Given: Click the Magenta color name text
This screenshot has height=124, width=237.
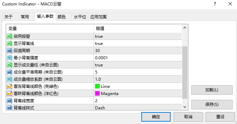Looking at the screenshot, I should tap(110, 94).
